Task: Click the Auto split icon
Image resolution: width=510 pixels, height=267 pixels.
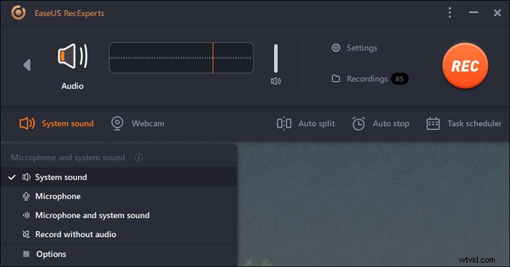Action: tap(284, 123)
